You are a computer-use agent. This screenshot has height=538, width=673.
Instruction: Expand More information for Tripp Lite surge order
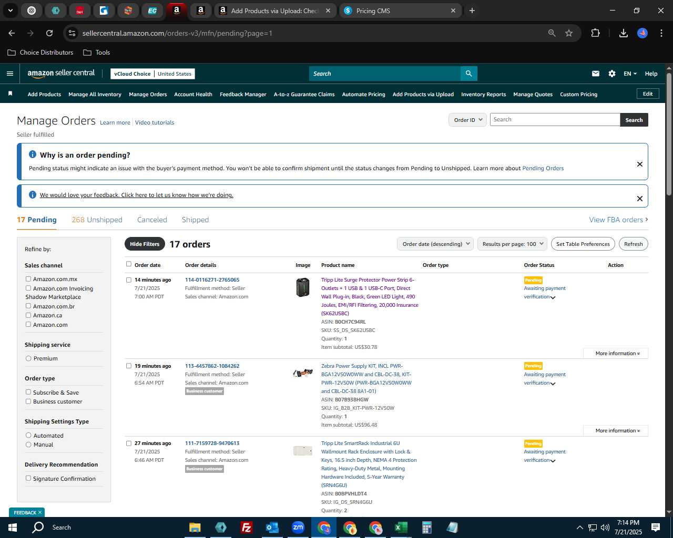616,353
